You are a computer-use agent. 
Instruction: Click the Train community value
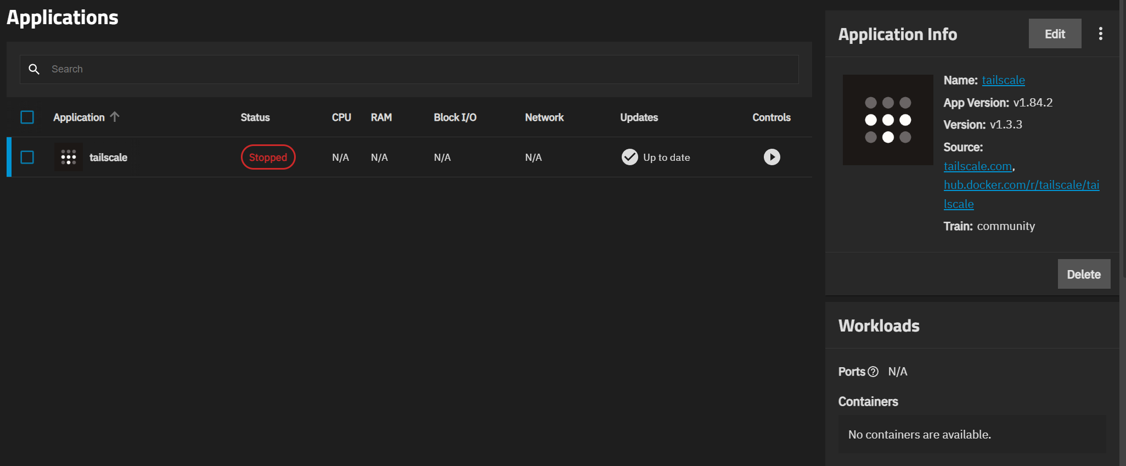(1006, 226)
